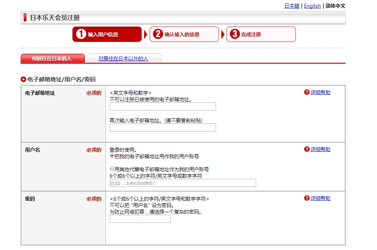Image resolution: width=377 pixels, height=250 pixels.
Task: Open 详细帮助 link for email address
Action: pos(320,93)
